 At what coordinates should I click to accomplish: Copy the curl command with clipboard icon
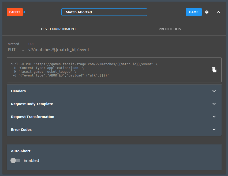214,70
